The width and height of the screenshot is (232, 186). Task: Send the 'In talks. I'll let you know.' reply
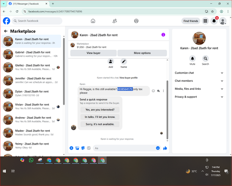[x=100, y=117]
